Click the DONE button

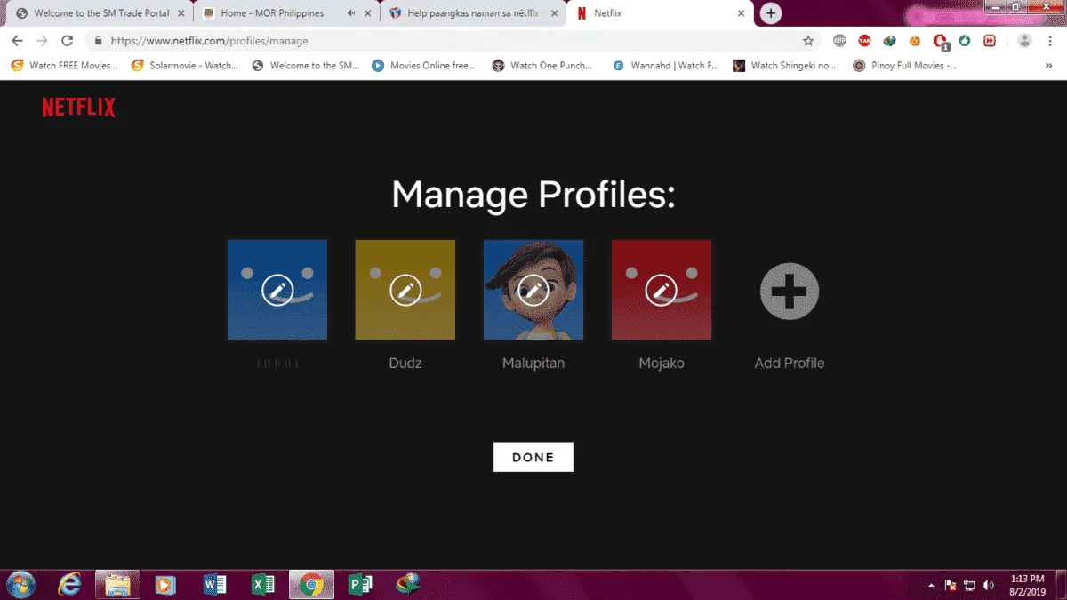533,457
